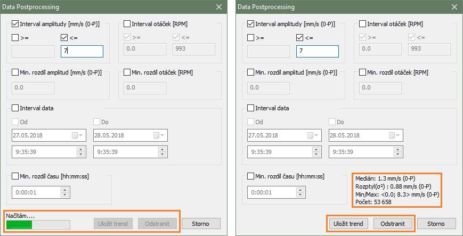Enable Interval otáček checkbox in left dialog
This screenshot has height=236, width=463.
coord(127,24)
